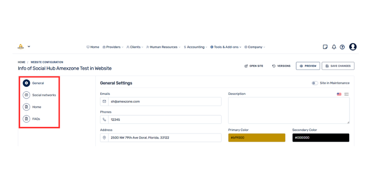Click the Description textarea resize handle
373x186 pixels.
[x=348, y=122]
